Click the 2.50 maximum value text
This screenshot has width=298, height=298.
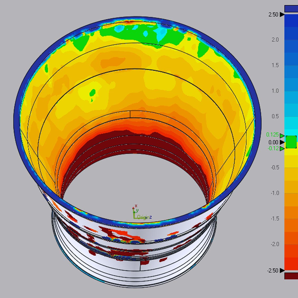(x=273, y=15)
